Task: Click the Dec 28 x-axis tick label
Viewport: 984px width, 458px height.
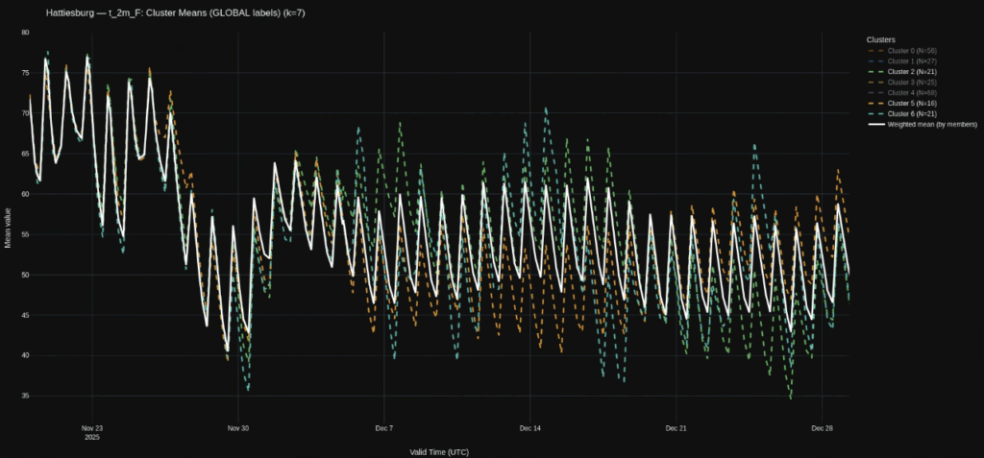Action: pyautogui.click(x=822, y=428)
